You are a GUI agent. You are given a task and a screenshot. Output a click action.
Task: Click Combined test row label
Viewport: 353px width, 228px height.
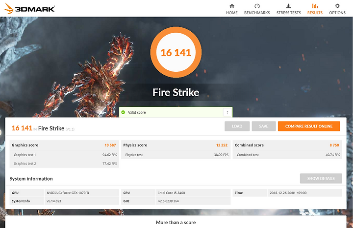tap(248, 155)
